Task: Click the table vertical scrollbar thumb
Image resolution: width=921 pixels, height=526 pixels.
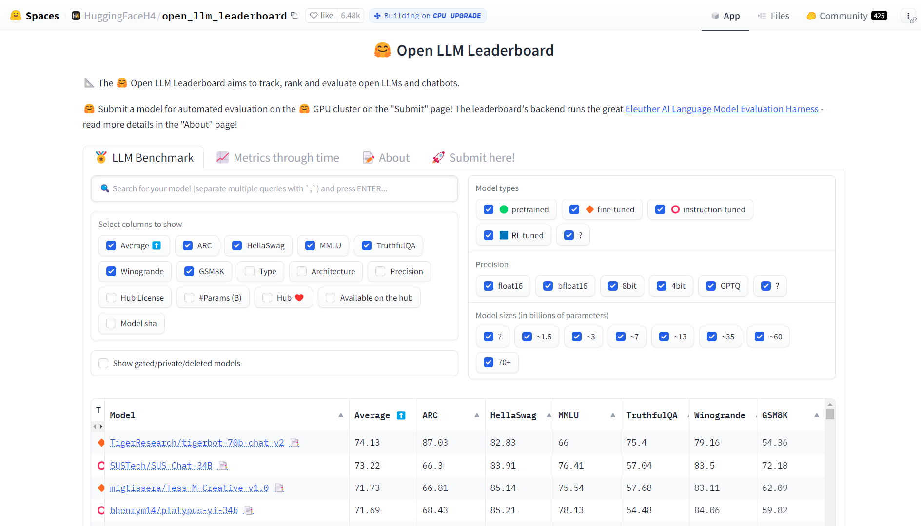Action: tap(830, 414)
